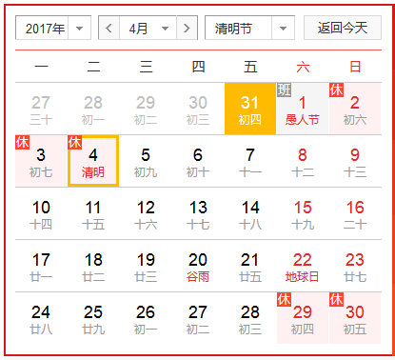Go to next month arrow
The height and width of the screenshot is (360, 395).
187,28
